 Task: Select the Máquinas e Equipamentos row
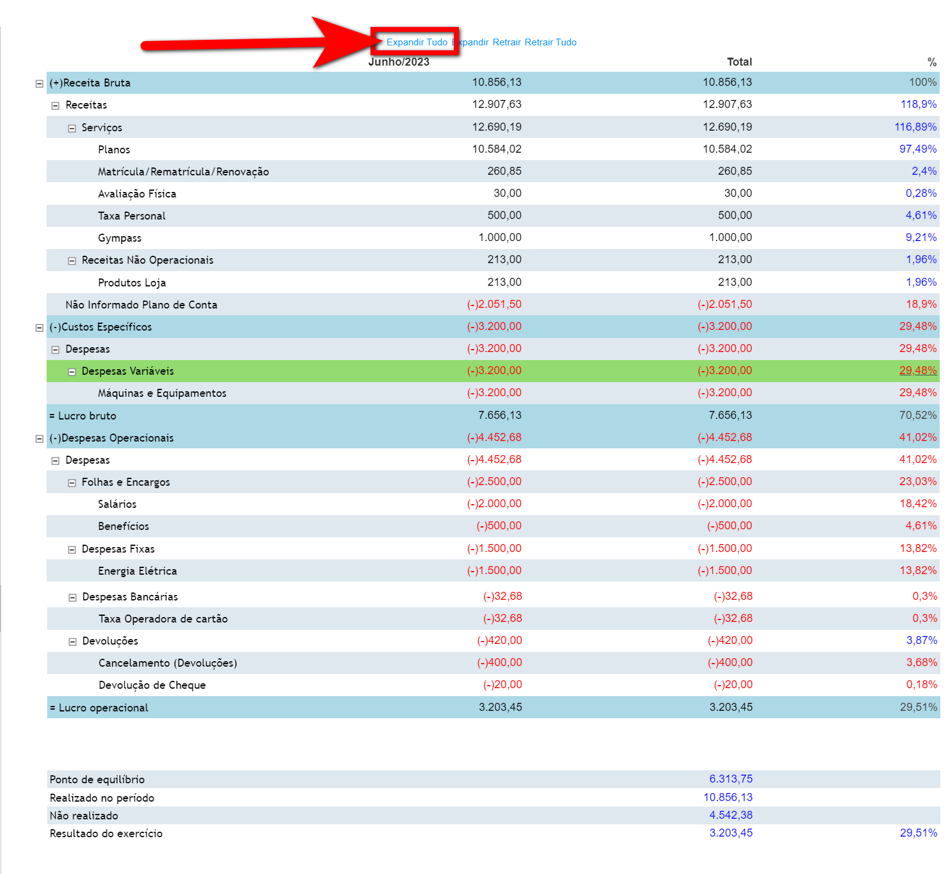162,393
